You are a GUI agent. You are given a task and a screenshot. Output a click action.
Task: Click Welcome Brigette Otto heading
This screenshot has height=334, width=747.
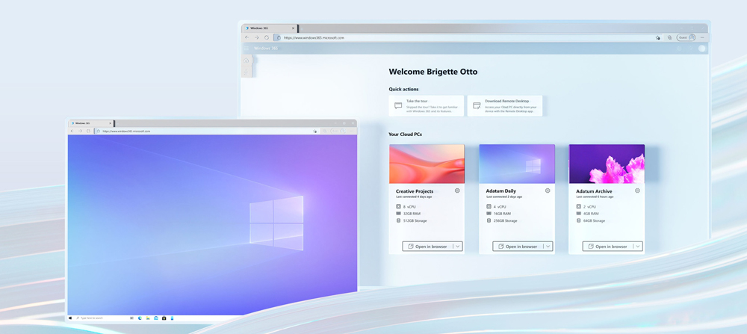coord(433,72)
